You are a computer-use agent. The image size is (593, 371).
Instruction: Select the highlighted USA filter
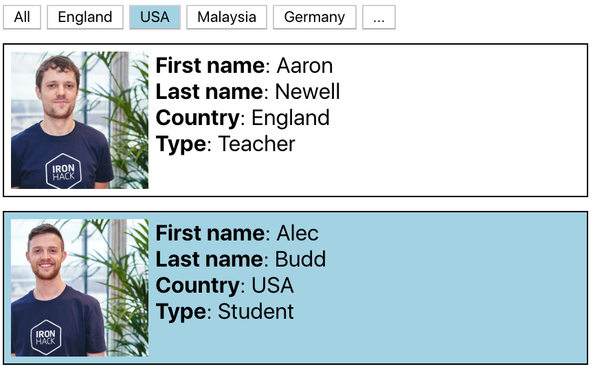tap(155, 17)
